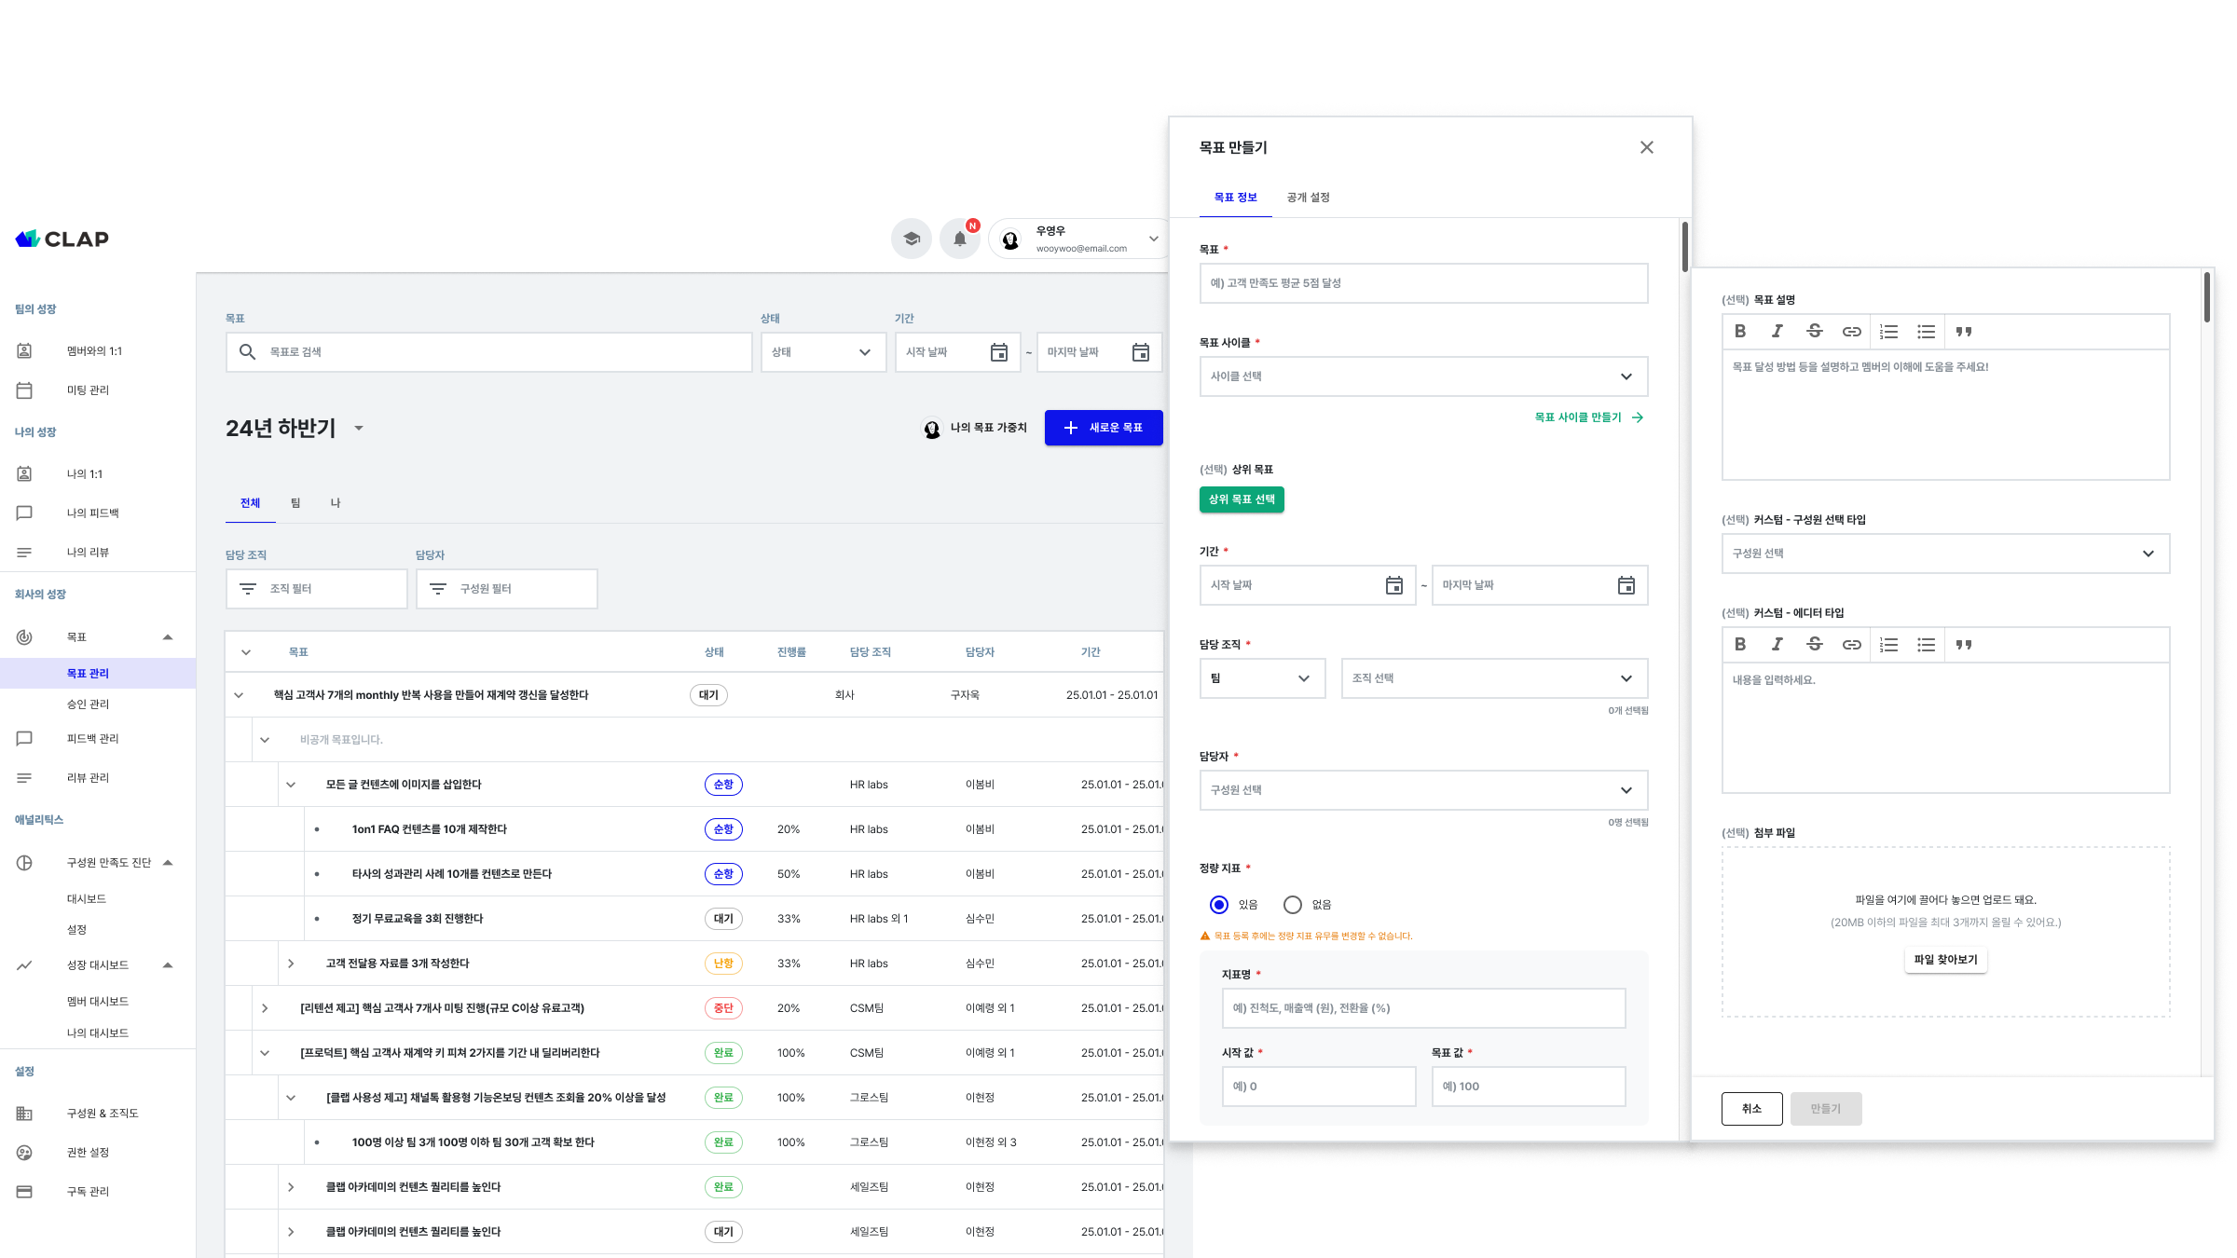The image size is (2237, 1258).
Task: Switch to the 공개 설정 tab
Action: pos(1308,198)
